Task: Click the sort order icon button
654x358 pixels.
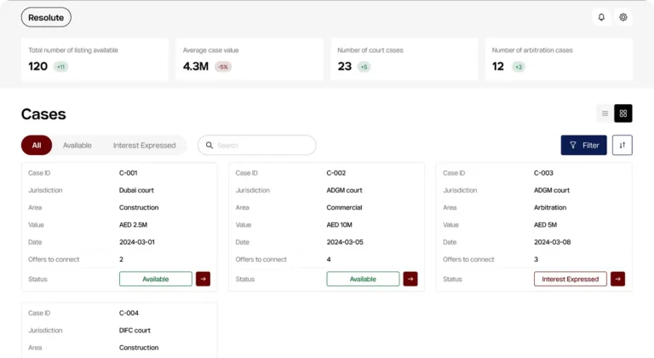Action: (622, 145)
